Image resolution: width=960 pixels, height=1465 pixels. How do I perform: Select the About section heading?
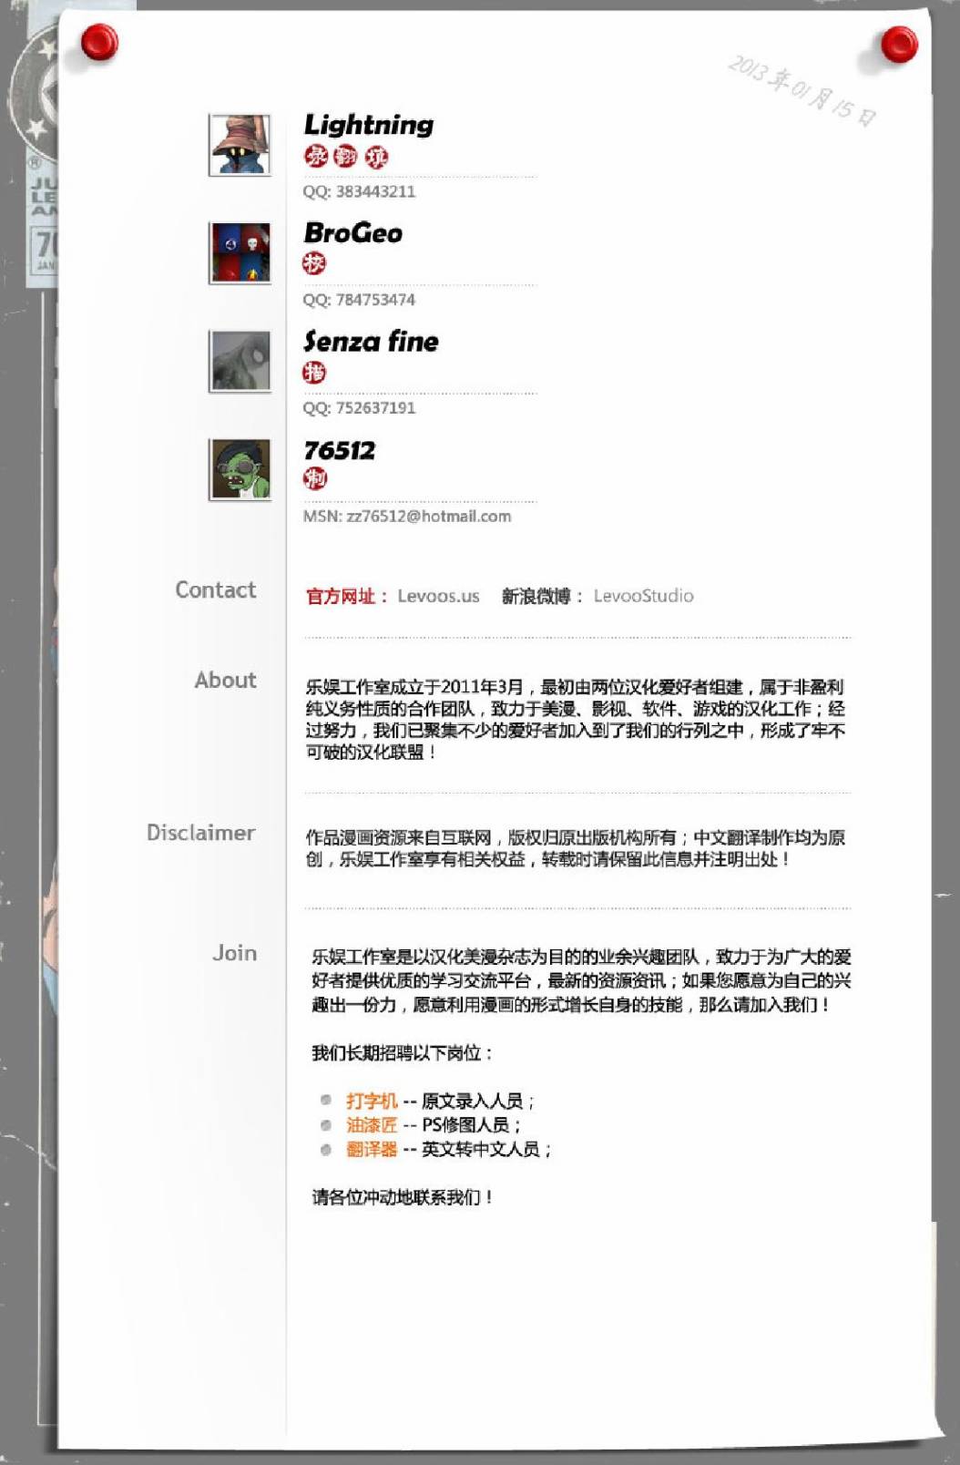pyautogui.click(x=225, y=681)
